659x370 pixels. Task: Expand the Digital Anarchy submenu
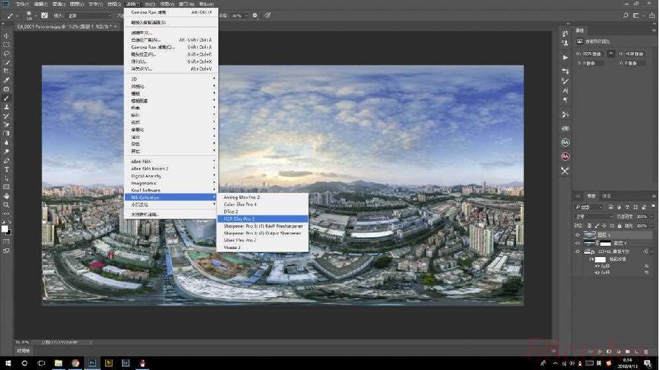click(171, 176)
